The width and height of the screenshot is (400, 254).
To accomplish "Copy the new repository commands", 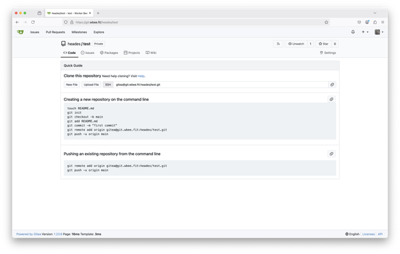I will tap(331, 99).
